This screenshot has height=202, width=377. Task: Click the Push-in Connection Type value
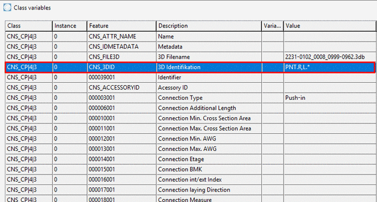click(295, 98)
